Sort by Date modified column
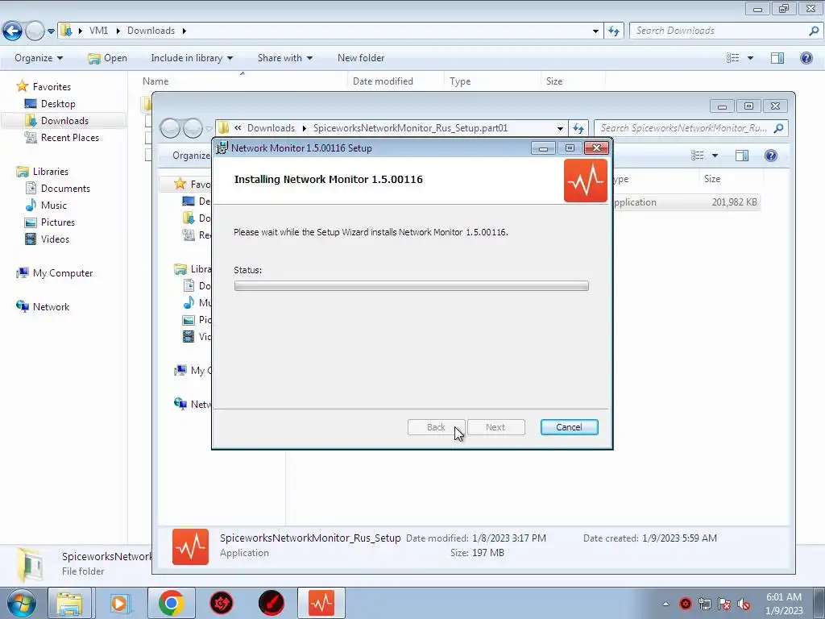Screen dimensions: 825x619 pos(383,81)
